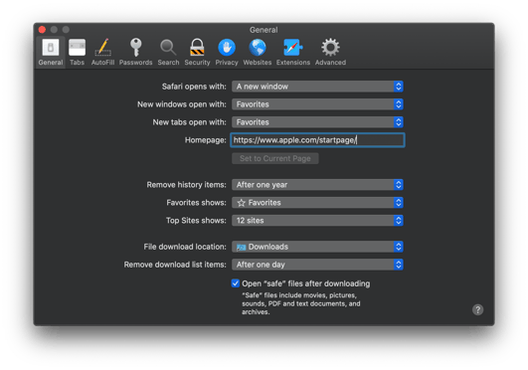The image size is (528, 370).
Task: Open the Security pane via the padlock icon
Action: pyautogui.click(x=197, y=53)
